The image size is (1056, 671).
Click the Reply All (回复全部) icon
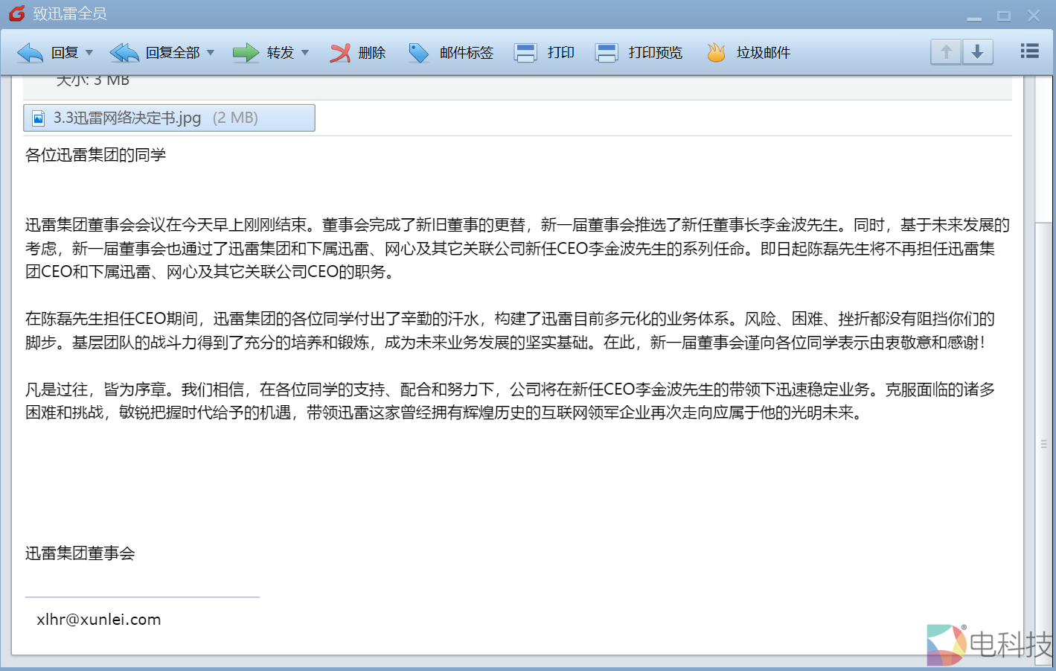(x=124, y=53)
